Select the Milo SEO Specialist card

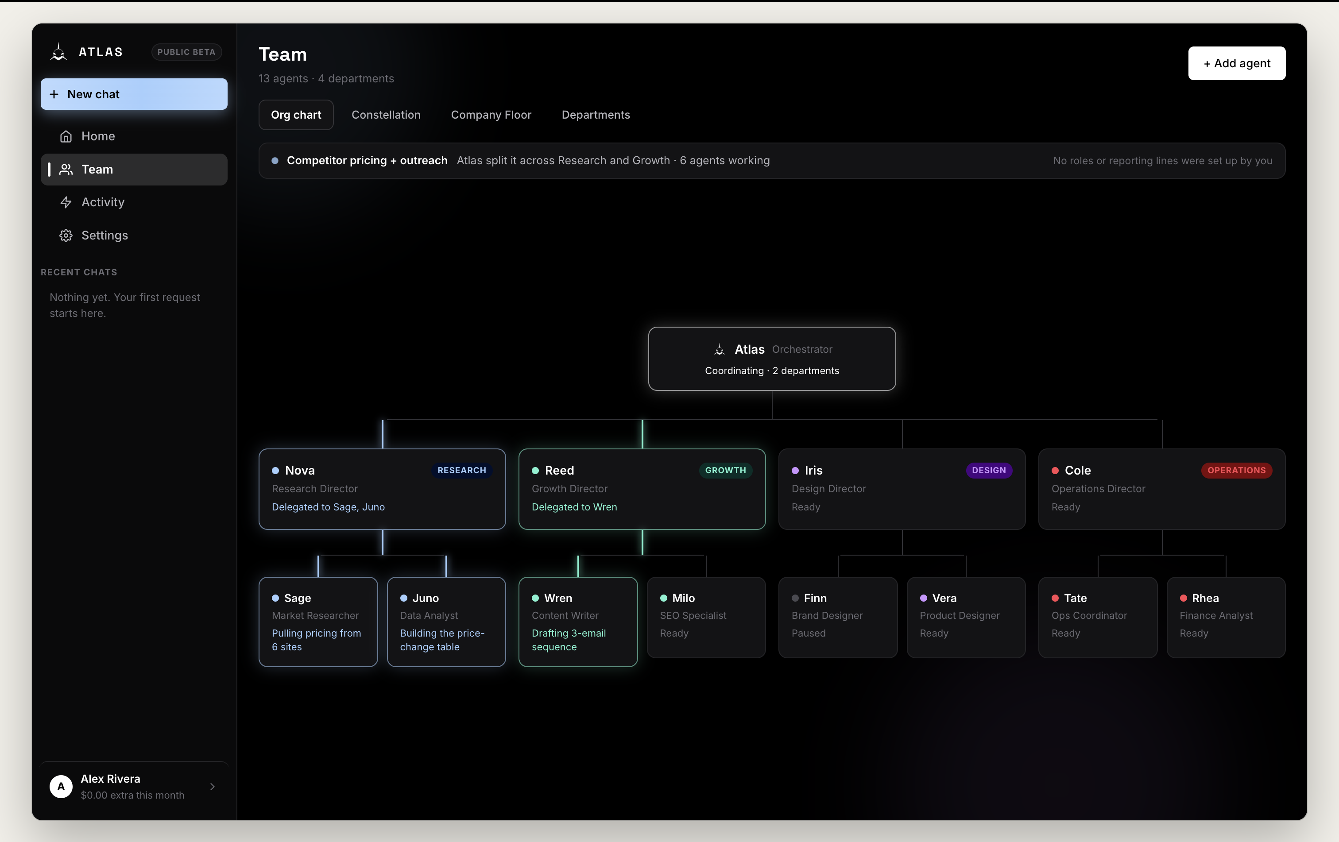(x=706, y=618)
